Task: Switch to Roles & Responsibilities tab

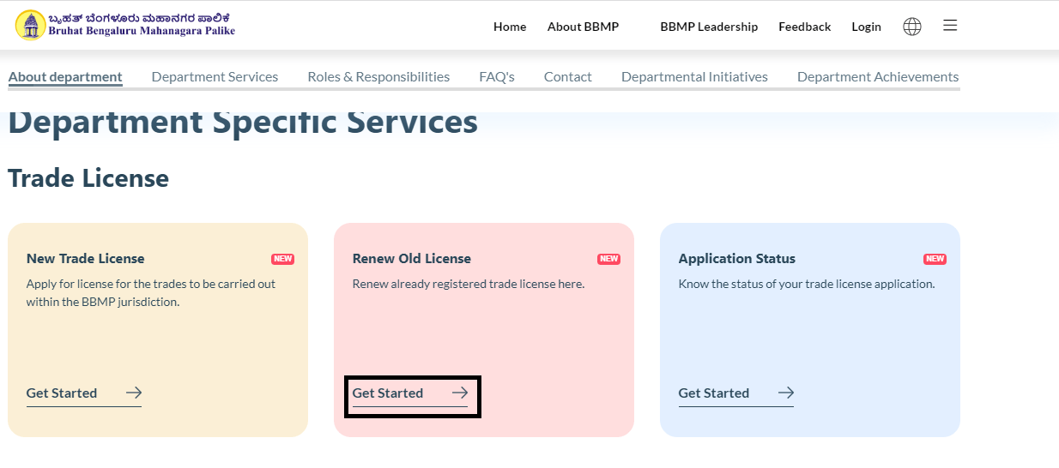Action: tap(378, 76)
